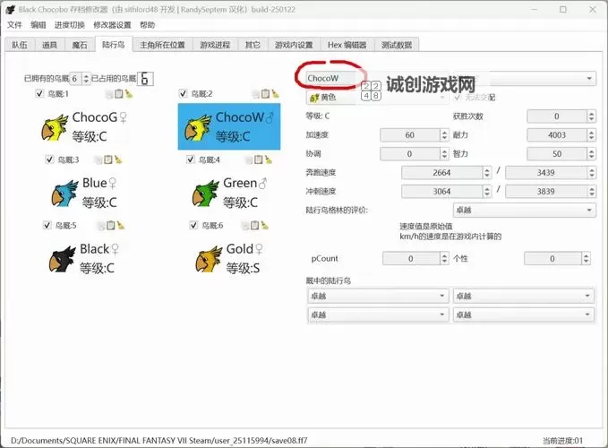Viewport: 608px width, 448px height.
Task: Click the 当前进度:01 status text
Action: pos(562,440)
